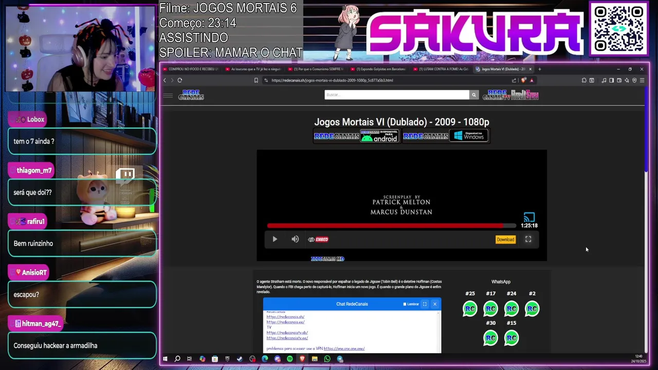Open the Windows Start menu
Viewport: 658px width, 370px height.
[x=165, y=359]
